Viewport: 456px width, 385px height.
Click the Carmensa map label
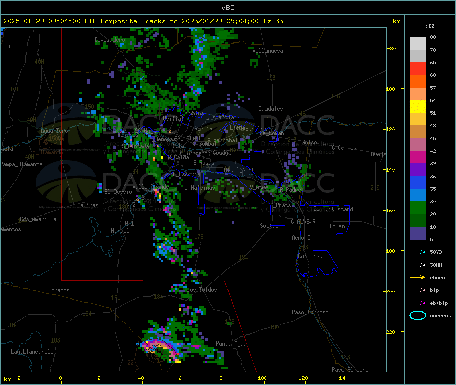310,256
